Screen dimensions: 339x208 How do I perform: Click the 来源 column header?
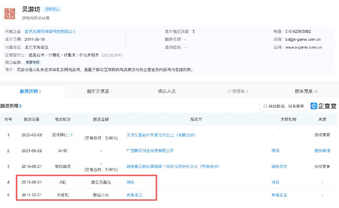click(x=322, y=119)
